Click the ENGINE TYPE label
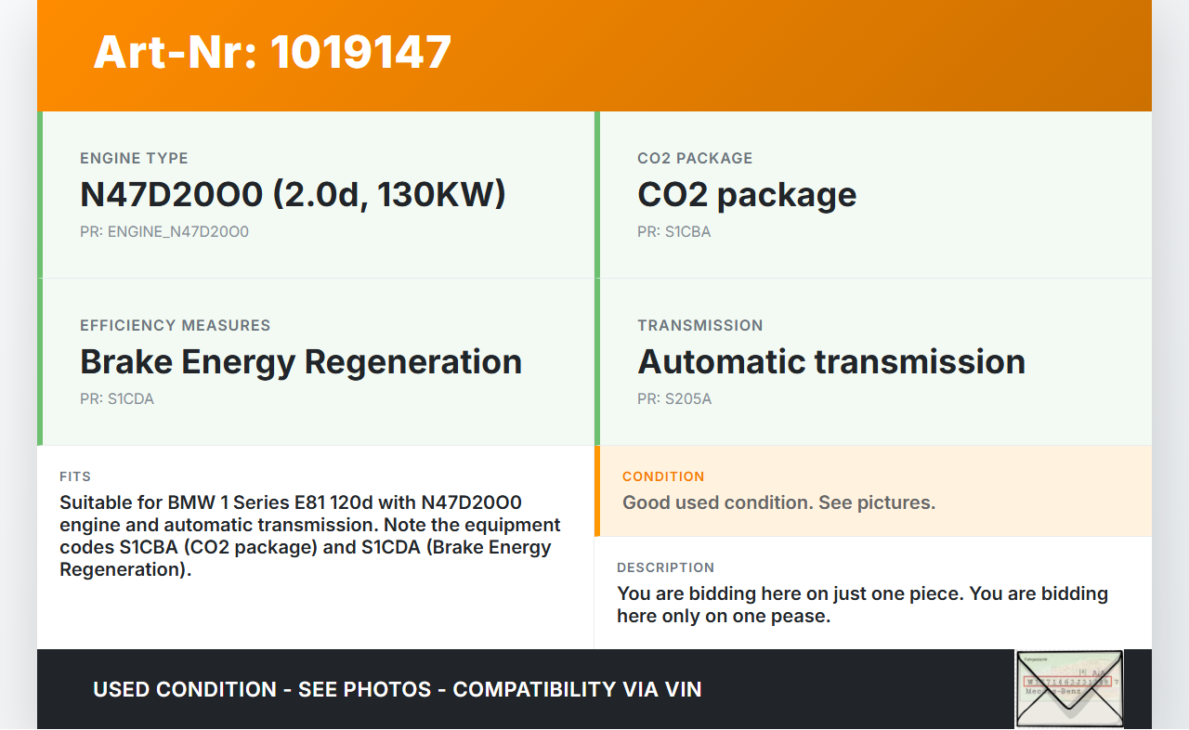Screen dimensions: 1189x730 click(x=134, y=158)
